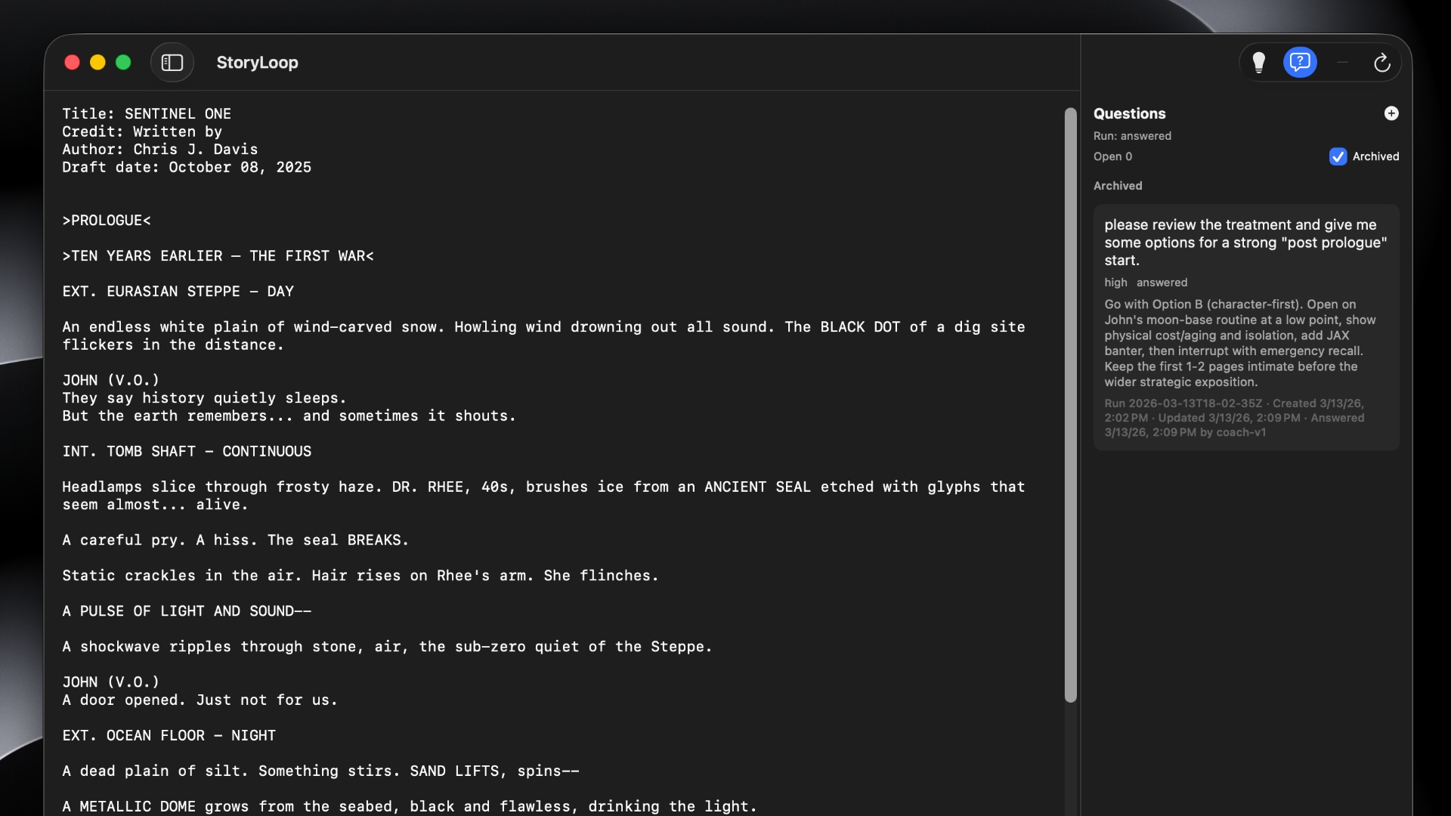
Task: Click the dash icon beside refresh
Action: pos(1342,63)
